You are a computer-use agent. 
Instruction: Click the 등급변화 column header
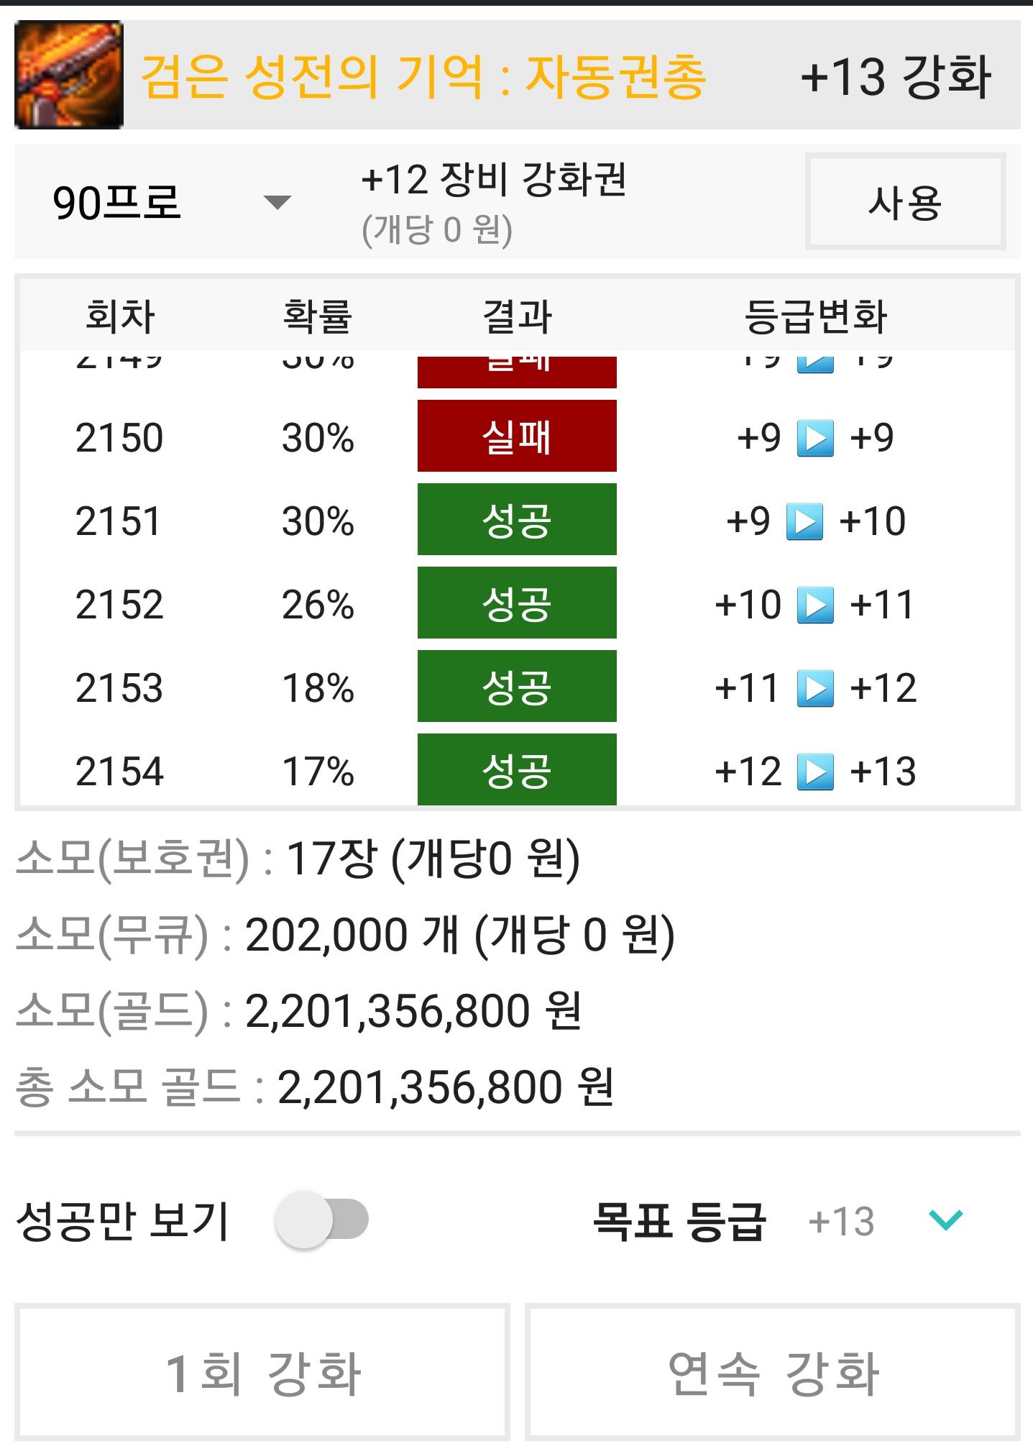pyautogui.click(x=815, y=316)
